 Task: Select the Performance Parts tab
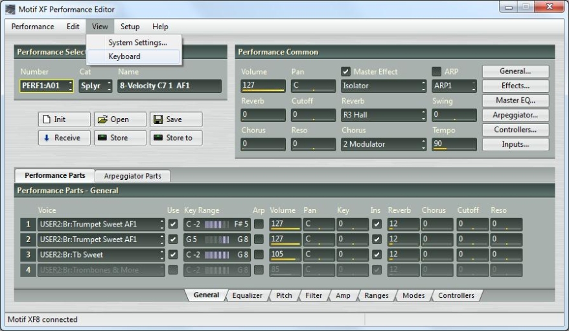[x=55, y=175]
